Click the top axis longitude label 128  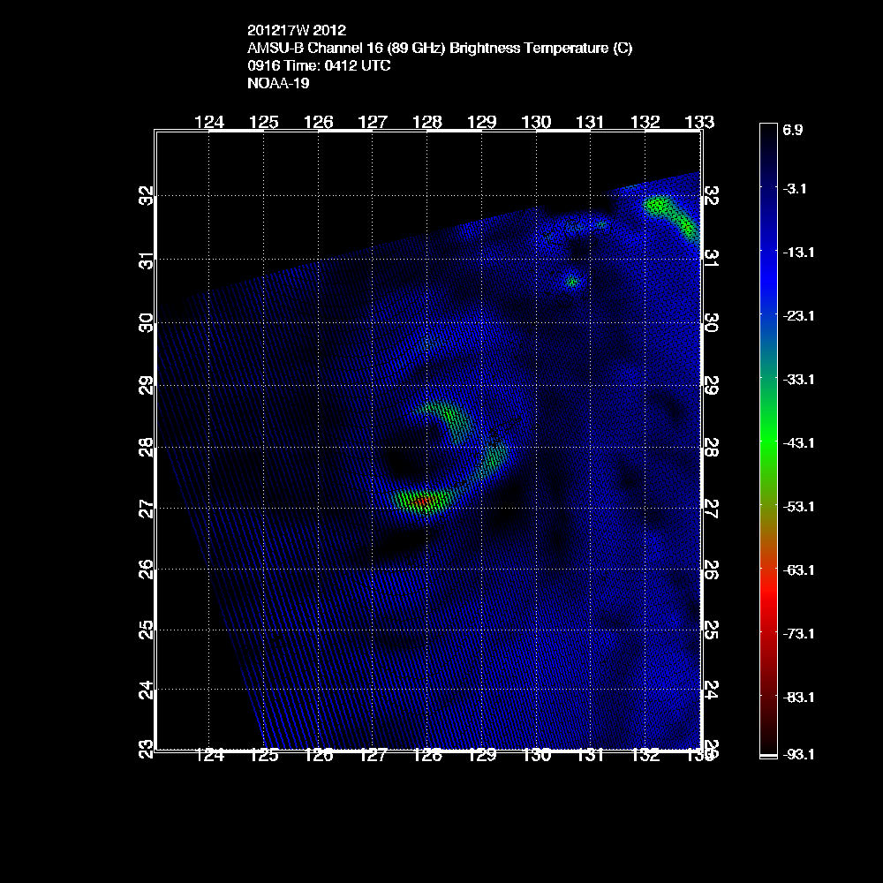(x=428, y=122)
